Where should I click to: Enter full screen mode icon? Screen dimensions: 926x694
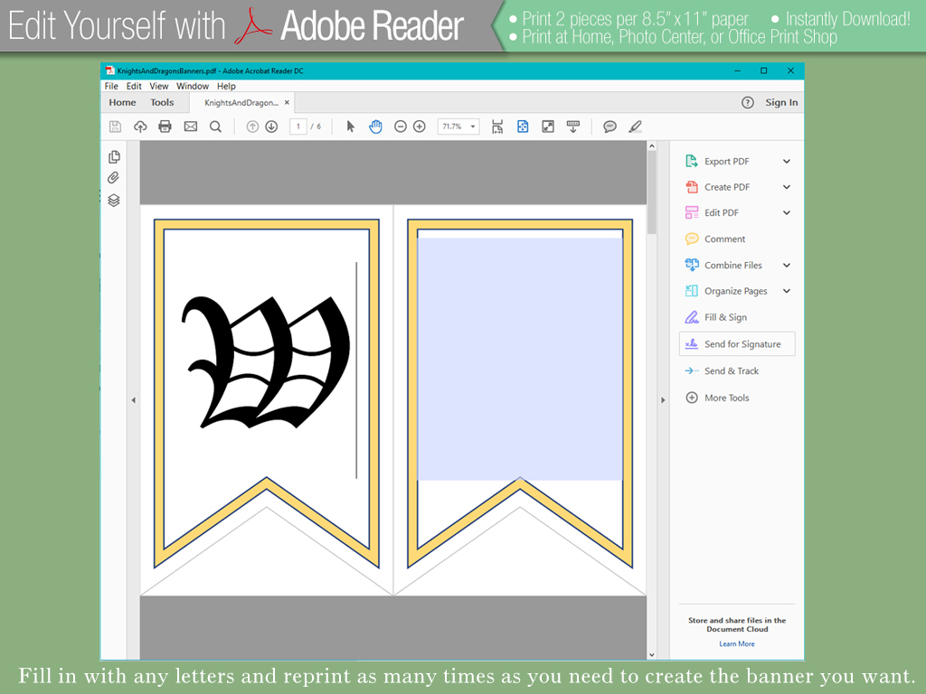tap(548, 127)
